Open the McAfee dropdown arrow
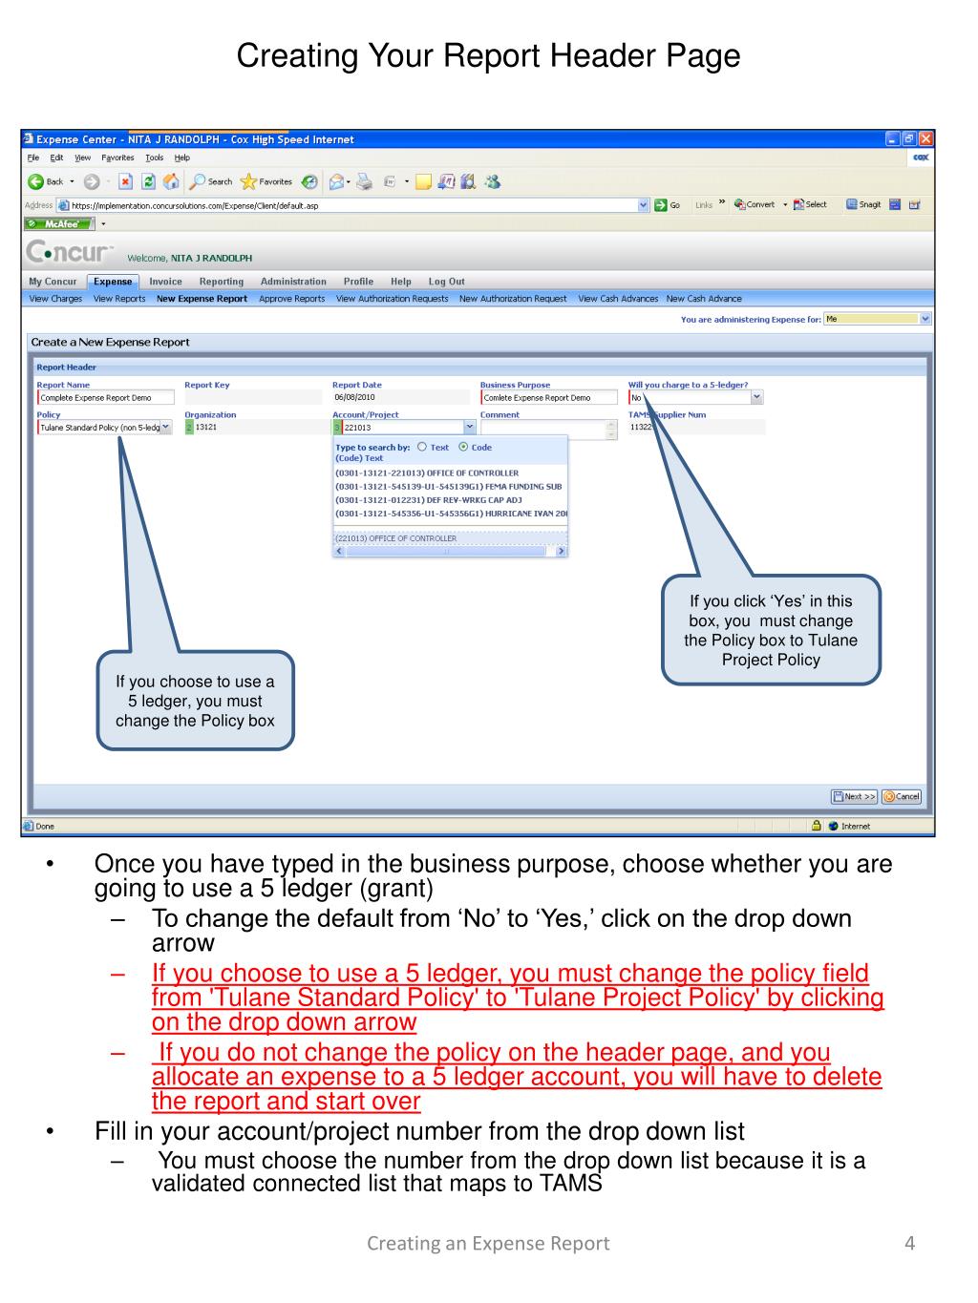The height and width of the screenshot is (1303, 978). 103,224
